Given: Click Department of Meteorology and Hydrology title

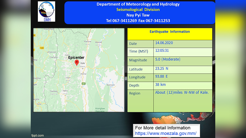Looking at the screenshot, I should (138, 4).
